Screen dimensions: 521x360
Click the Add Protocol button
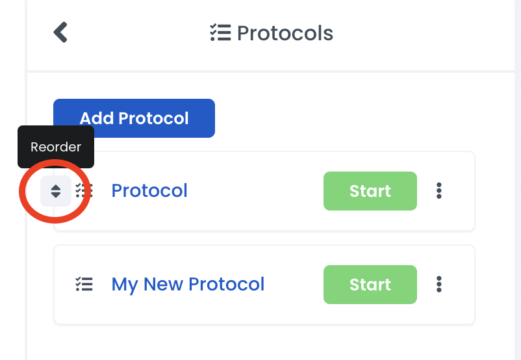[134, 118]
